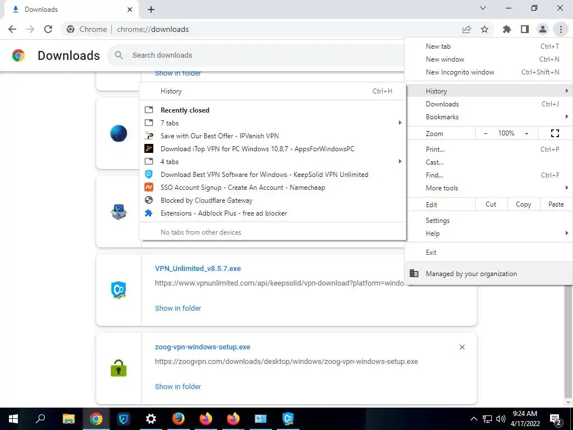This screenshot has width=573, height=430.
Task: Expand the Help submenu
Action: (489, 233)
